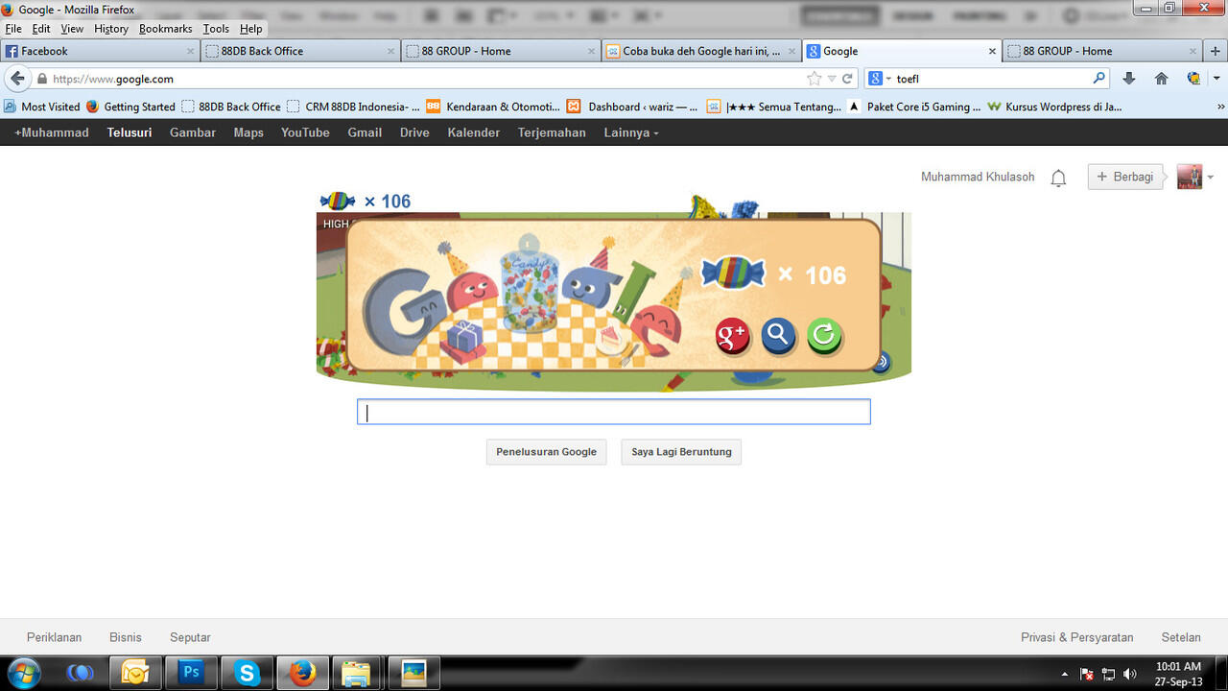Open the Gmail link in the Google bar
The image size is (1228, 691).
365,132
